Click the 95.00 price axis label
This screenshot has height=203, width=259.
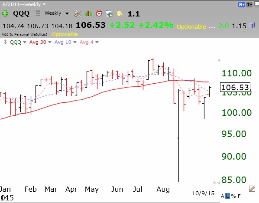[234, 134]
